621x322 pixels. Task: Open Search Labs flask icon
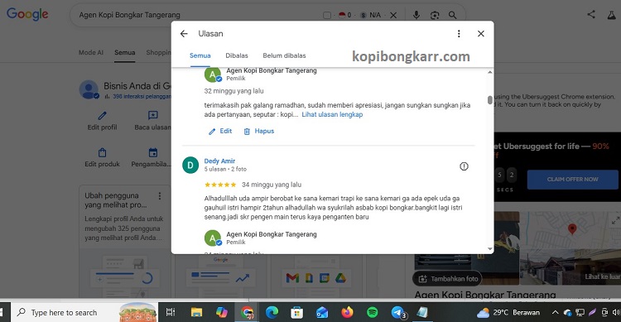(x=612, y=15)
